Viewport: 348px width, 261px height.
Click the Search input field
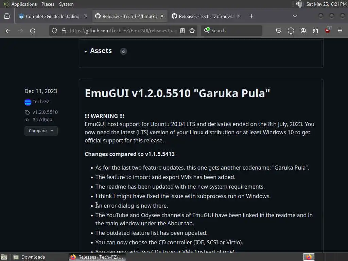231,31
